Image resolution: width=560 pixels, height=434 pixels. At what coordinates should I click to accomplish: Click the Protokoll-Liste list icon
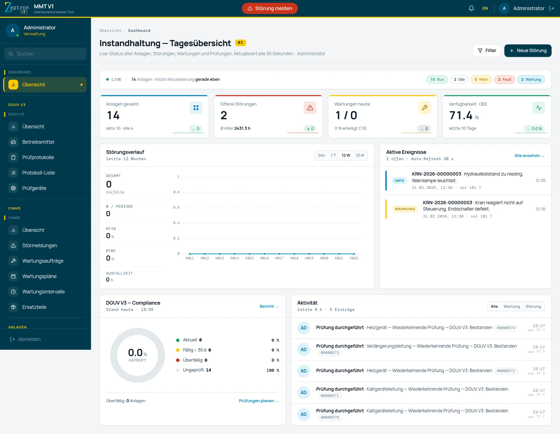[13, 173]
